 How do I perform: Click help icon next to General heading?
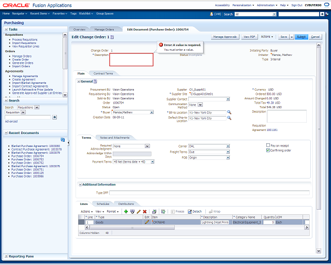click(x=95, y=81)
